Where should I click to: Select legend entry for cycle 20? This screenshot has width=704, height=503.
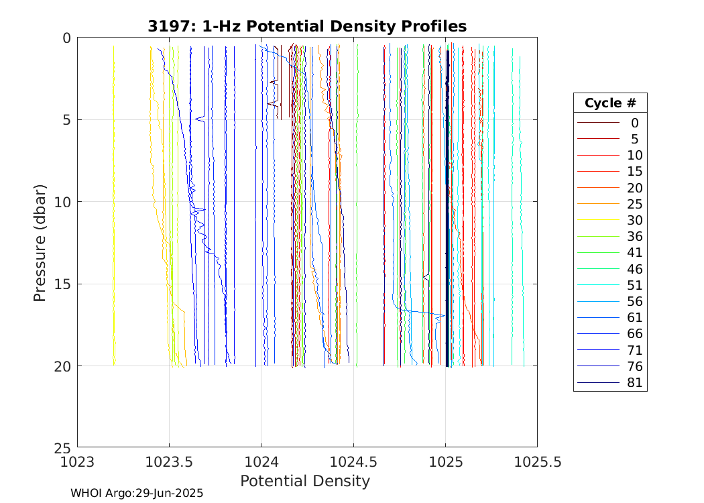(610, 188)
